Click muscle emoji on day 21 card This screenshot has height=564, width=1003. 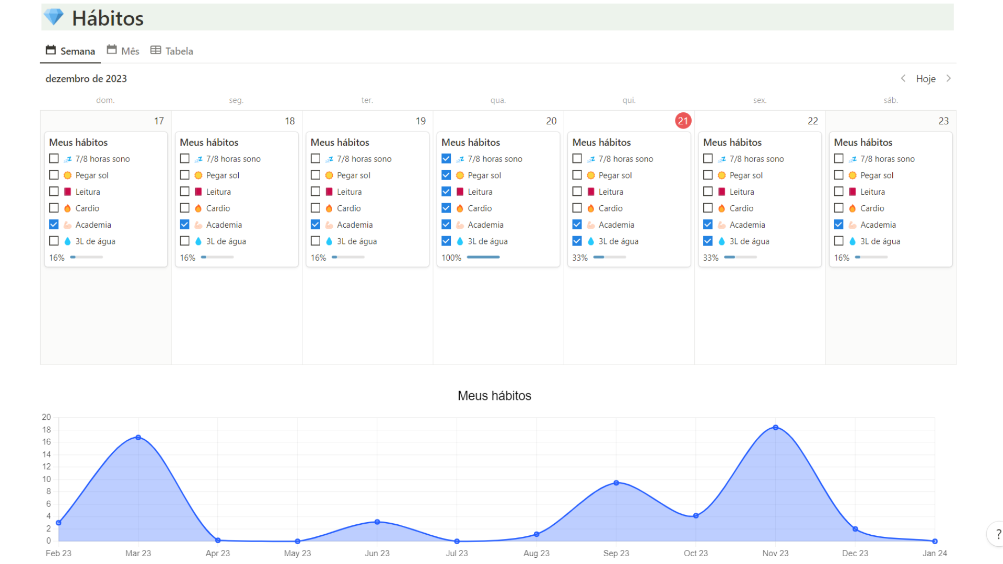pos(591,225)
